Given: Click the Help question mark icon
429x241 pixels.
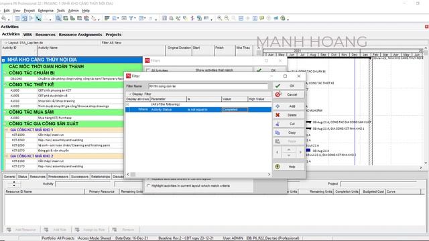Looking at the screenshot, I should point(278,167).
